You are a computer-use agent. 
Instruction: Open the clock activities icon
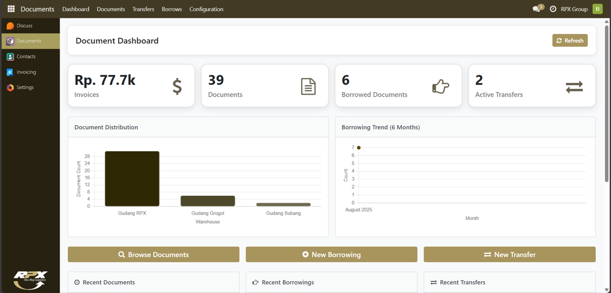point(553,9)
